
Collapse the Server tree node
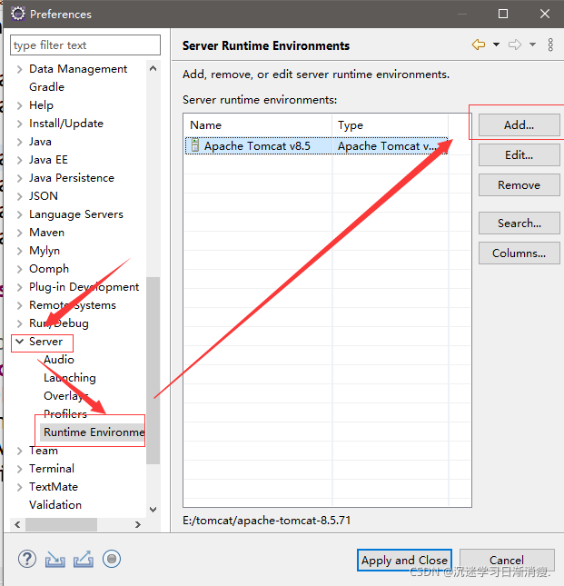click(20, 342)
